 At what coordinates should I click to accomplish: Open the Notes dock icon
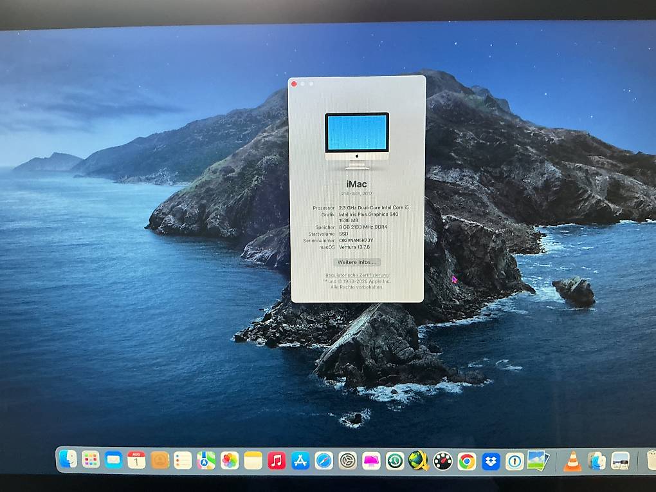click(x=253, y=461)
